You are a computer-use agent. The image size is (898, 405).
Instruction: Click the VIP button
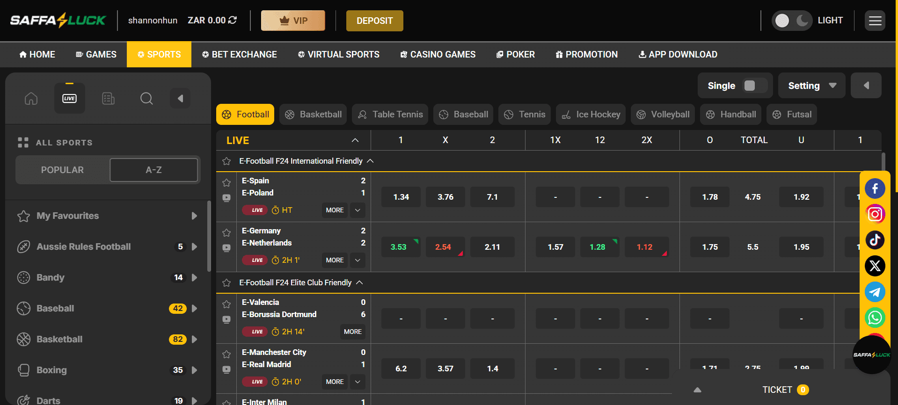[x=293, y=21]
